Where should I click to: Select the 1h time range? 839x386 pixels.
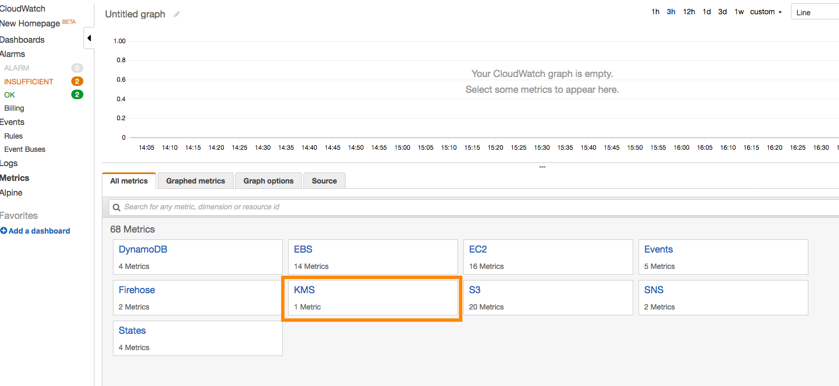[655, 12]
